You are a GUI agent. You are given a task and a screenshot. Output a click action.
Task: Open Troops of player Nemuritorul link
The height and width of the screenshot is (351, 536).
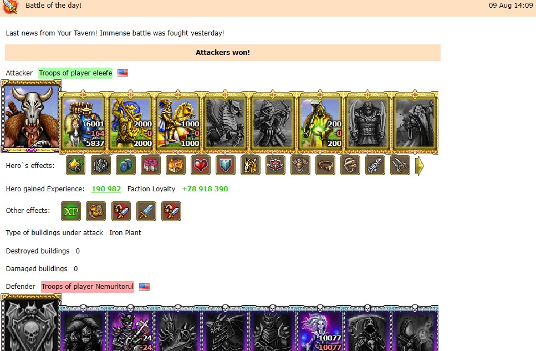click(88, 287)
